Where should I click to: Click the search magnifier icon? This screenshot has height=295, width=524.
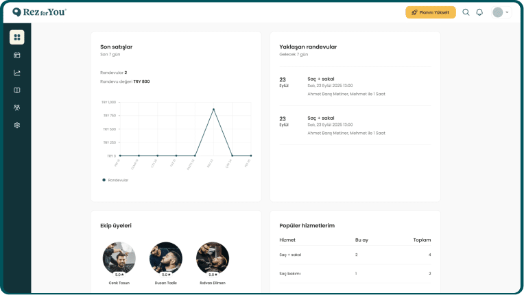(466, 12)
